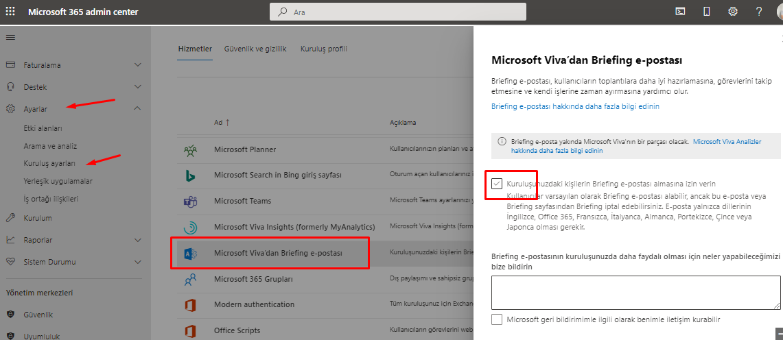Open Briefing e-postası hakkında daha fazla bilgi link
This screenshot has width=783, height=340.
click(575, 106)
